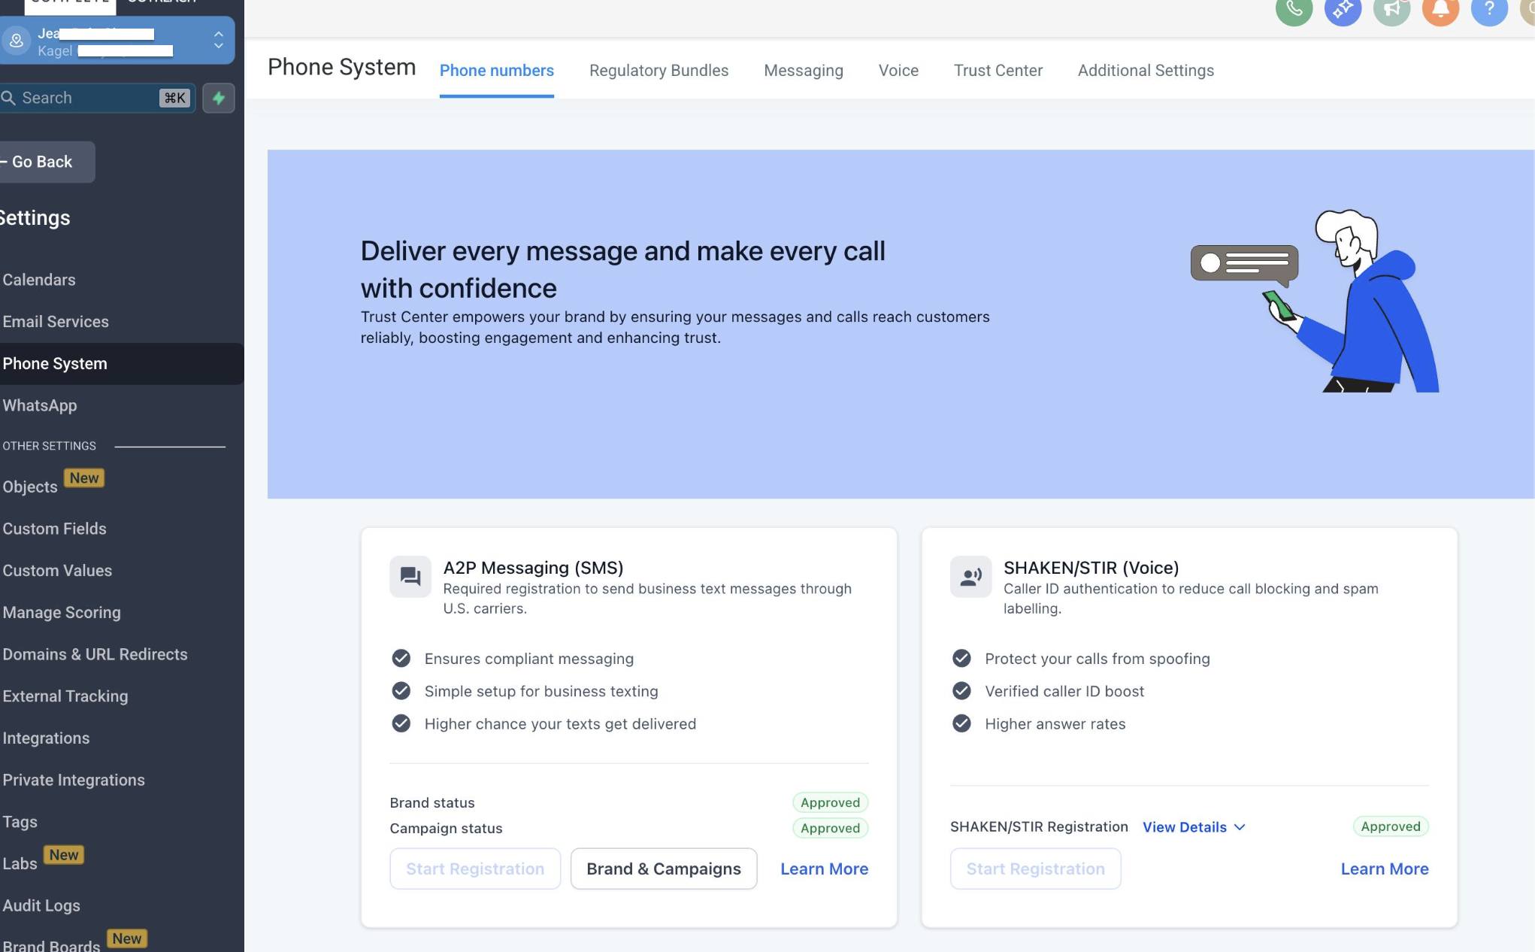This screenshot has height=952, width=1535.
Task: Open WhatsApp settings in the sidebar
Action: [40, 405]
